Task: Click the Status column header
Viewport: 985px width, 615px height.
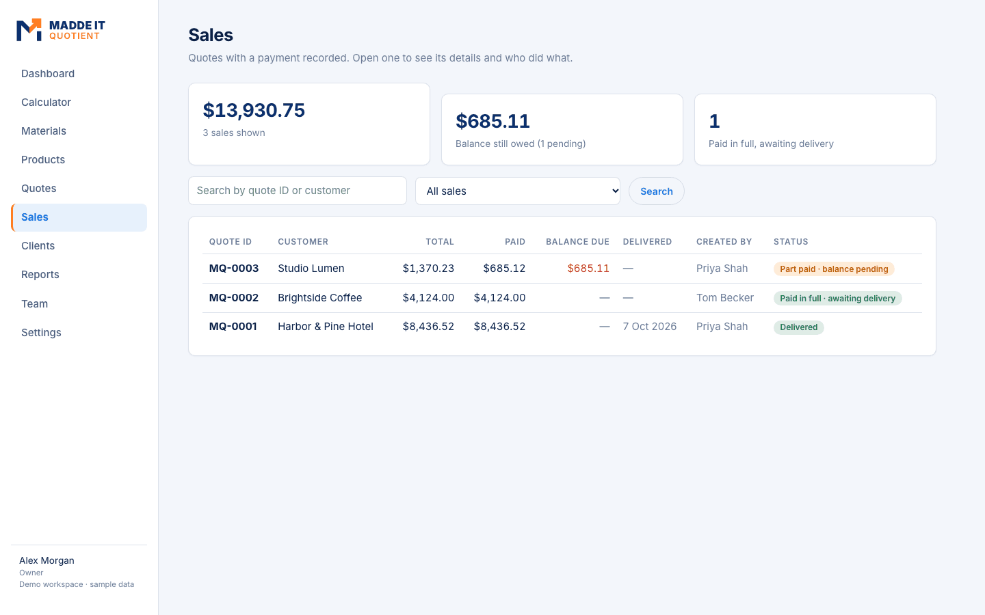Action: [791, 242]
